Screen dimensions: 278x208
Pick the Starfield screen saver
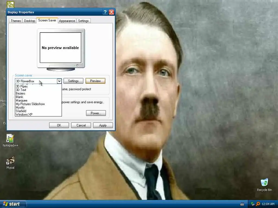point(39,111)
